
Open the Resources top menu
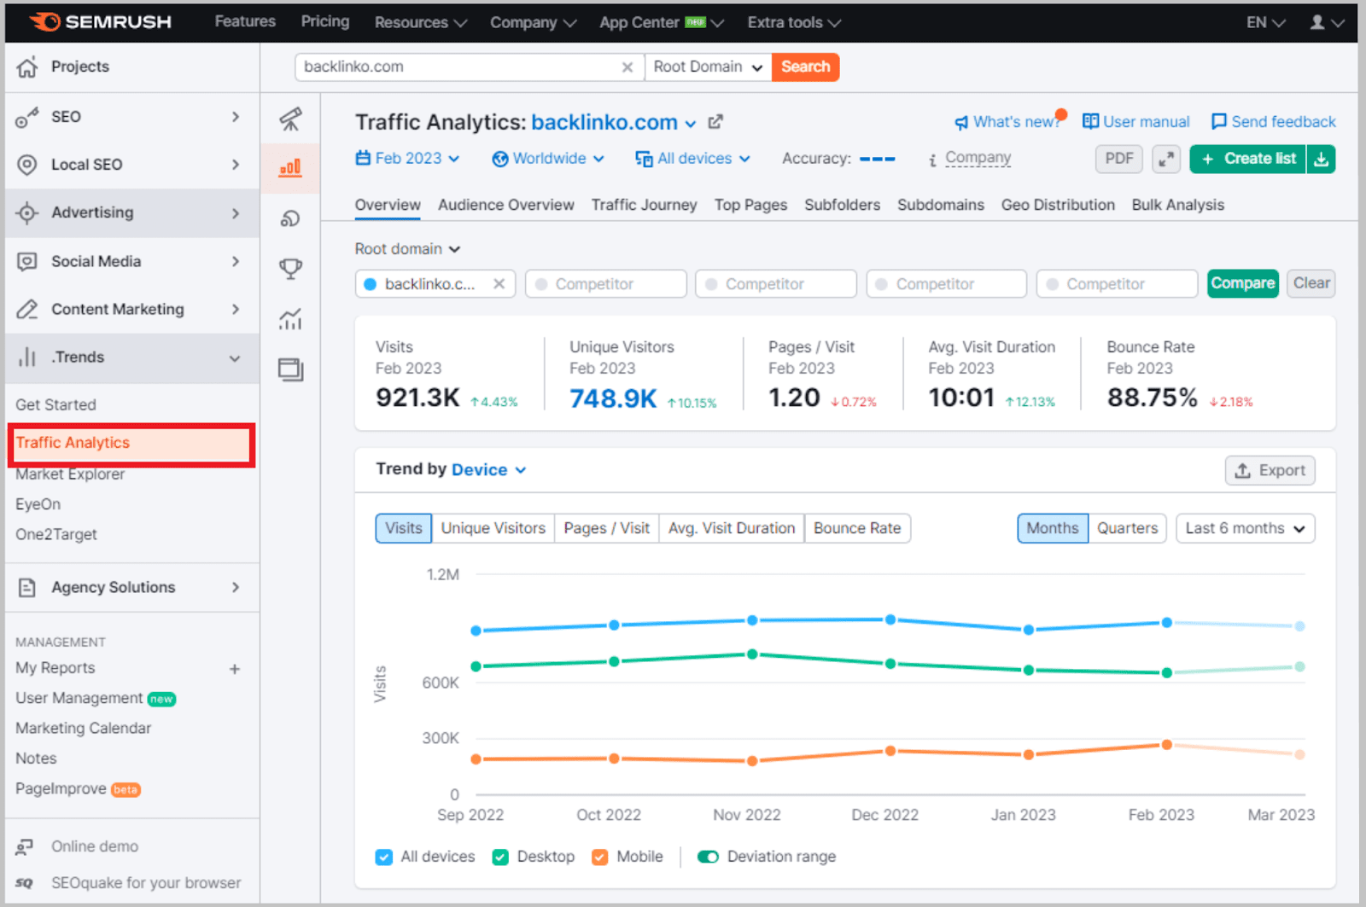click(420, 22)
